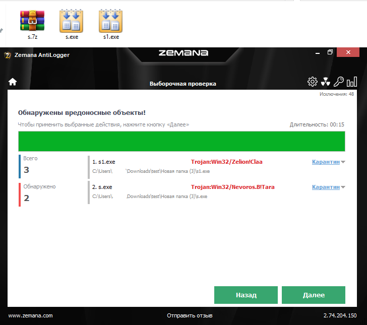Click threat name Trojan:Win32/Zelion!Claa
The height and width of the screenshot is (325, 367).
point(226,162)
